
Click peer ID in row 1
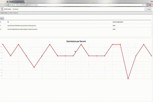tap(22, 26)
